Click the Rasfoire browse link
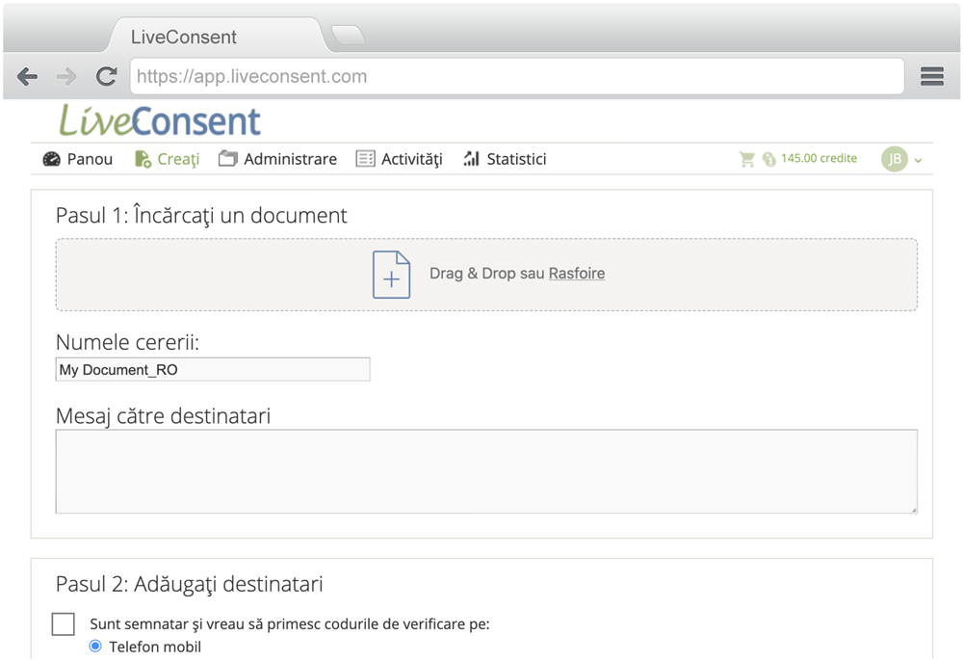 [576, 274]
